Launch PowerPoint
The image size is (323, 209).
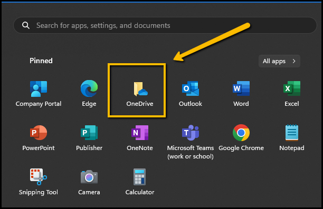pos(39,138)
